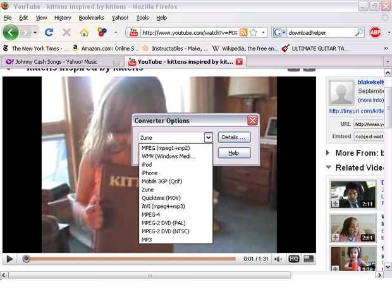Image resolution: width=392 pixels, height=294 pixels.
Task: Click the Help button in Converter Options
Action: pyautogui.click(x=234, y=153)
